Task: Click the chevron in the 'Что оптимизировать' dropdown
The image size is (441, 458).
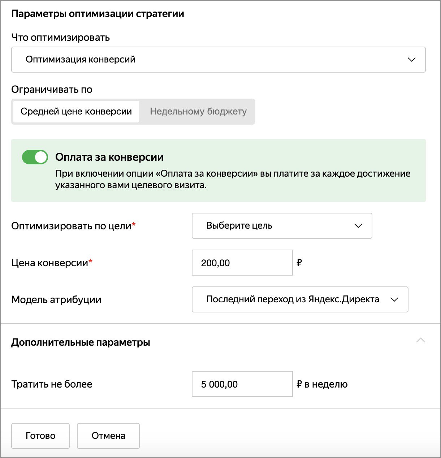Action: [411, 60]
